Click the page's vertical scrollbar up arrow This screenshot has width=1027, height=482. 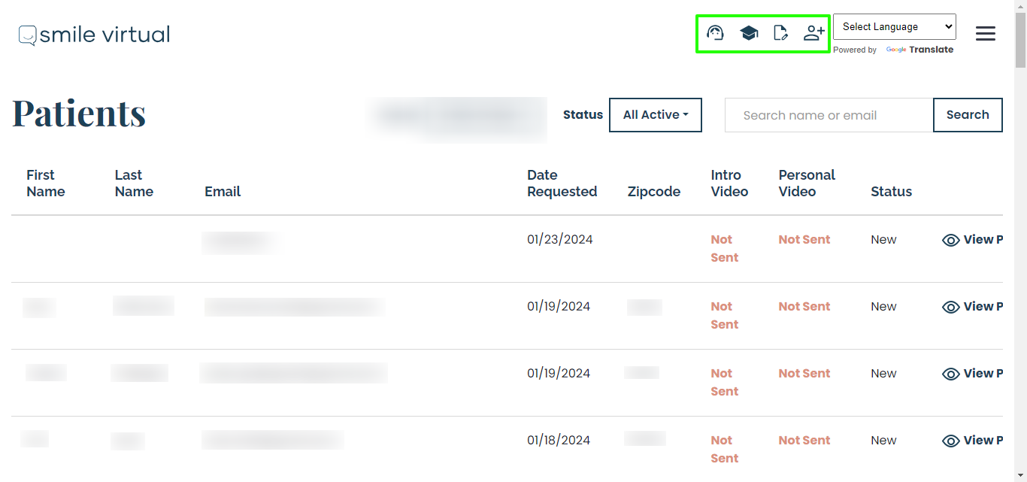(1020, 6)
